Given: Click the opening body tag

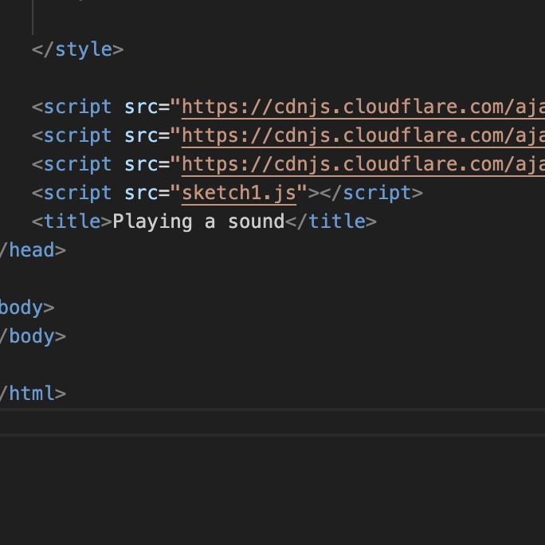Looking at the screenshot, I should coord(27,308).
